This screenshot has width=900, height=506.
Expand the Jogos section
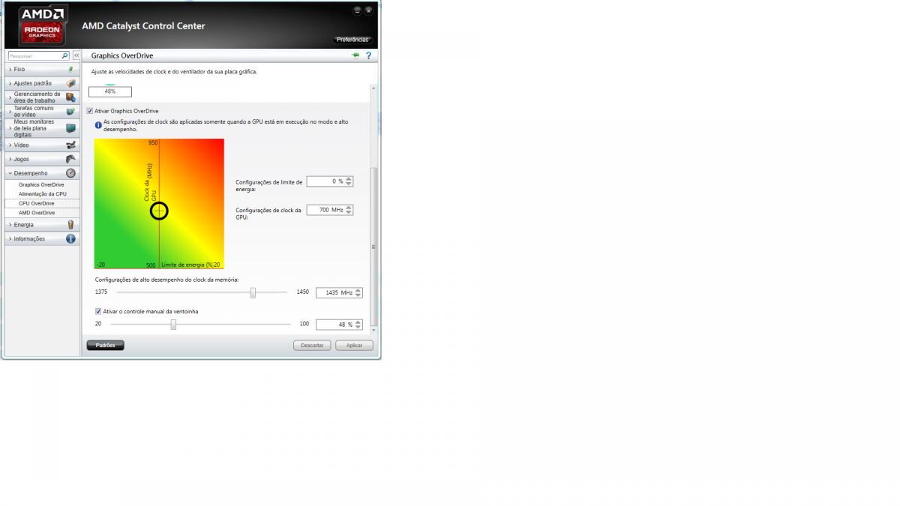[x=41, y=159]
